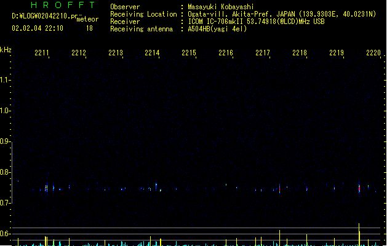
Task: Click the 2211 time marker
Action: [x=42, y=53]
